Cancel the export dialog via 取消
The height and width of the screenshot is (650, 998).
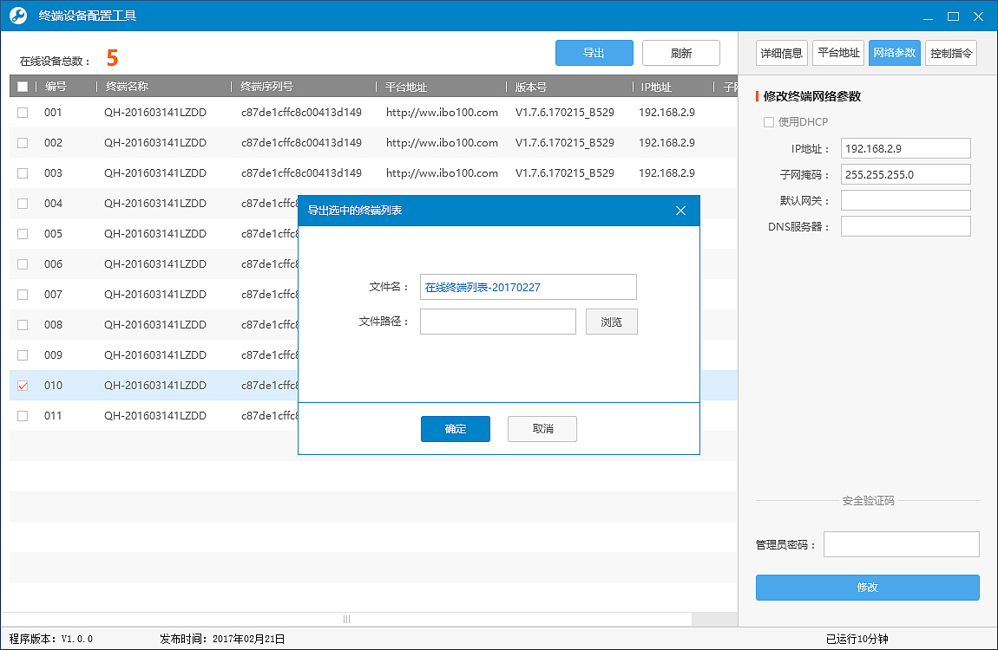[x=542, y=428]
